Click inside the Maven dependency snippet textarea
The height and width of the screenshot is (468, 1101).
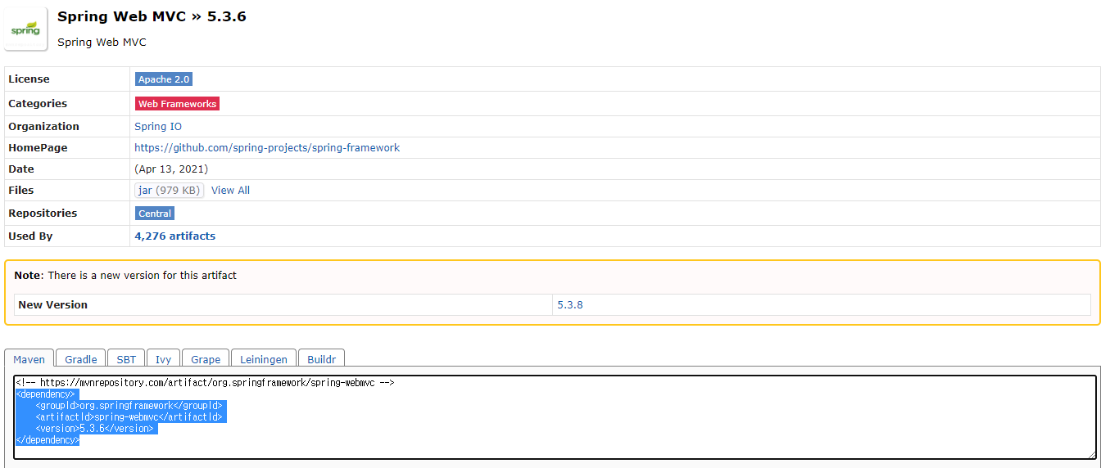click(x=555, y=417)
